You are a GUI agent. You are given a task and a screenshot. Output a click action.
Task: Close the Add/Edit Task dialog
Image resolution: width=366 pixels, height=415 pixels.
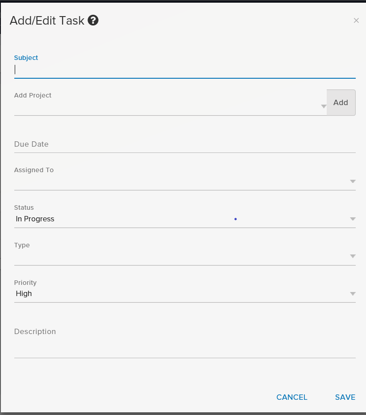356,21
